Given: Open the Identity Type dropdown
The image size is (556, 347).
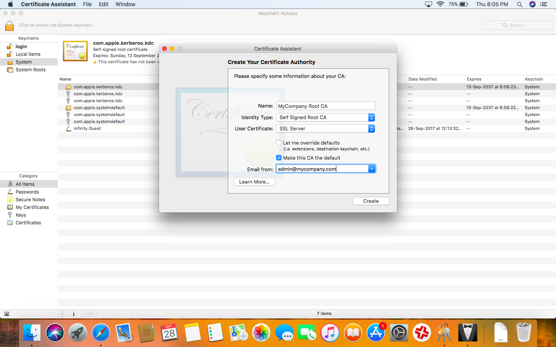Looking at the screenshot, I should pyautogui.click(x=325, y=118).
